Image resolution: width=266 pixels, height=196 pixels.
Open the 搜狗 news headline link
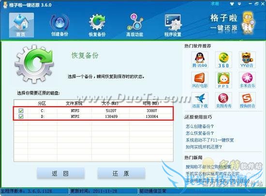208,167
